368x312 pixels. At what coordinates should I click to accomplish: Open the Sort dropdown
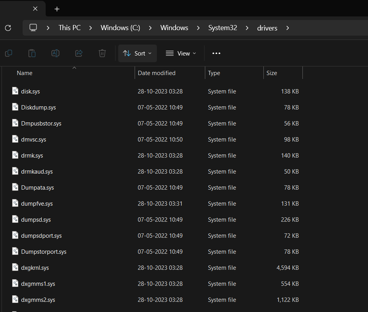[137, 53]
